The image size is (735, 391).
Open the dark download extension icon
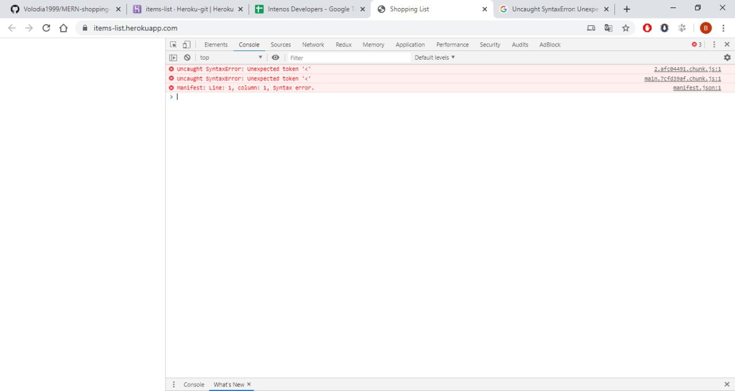pos(664,28)
